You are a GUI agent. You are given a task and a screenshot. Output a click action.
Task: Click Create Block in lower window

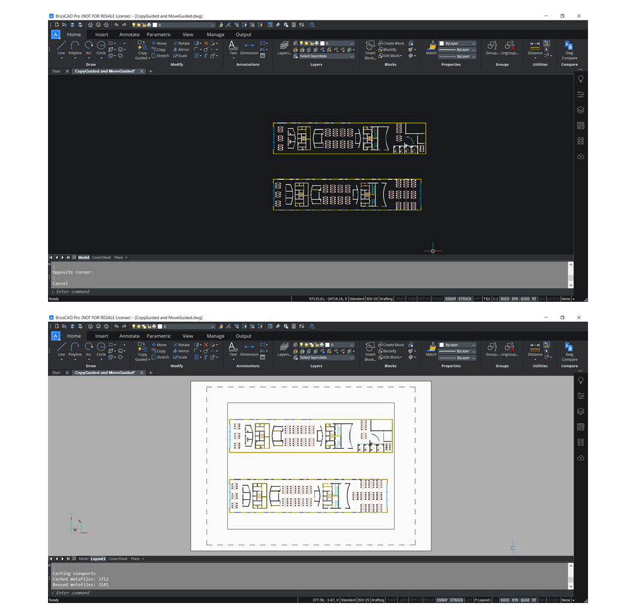click(391, 345)
